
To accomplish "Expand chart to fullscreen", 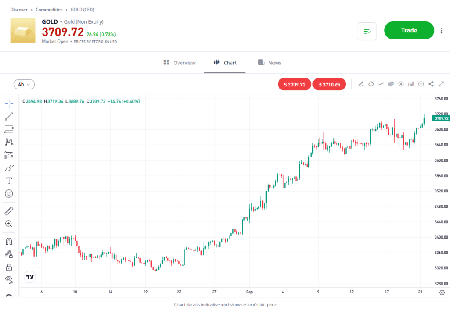I will (441, 84).
